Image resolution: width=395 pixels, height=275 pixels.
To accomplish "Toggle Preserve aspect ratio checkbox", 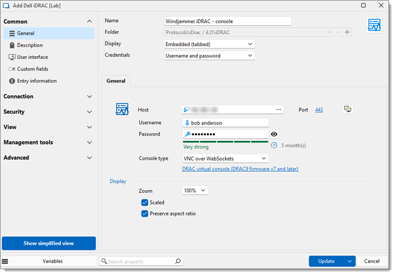I will click(144, 214).
